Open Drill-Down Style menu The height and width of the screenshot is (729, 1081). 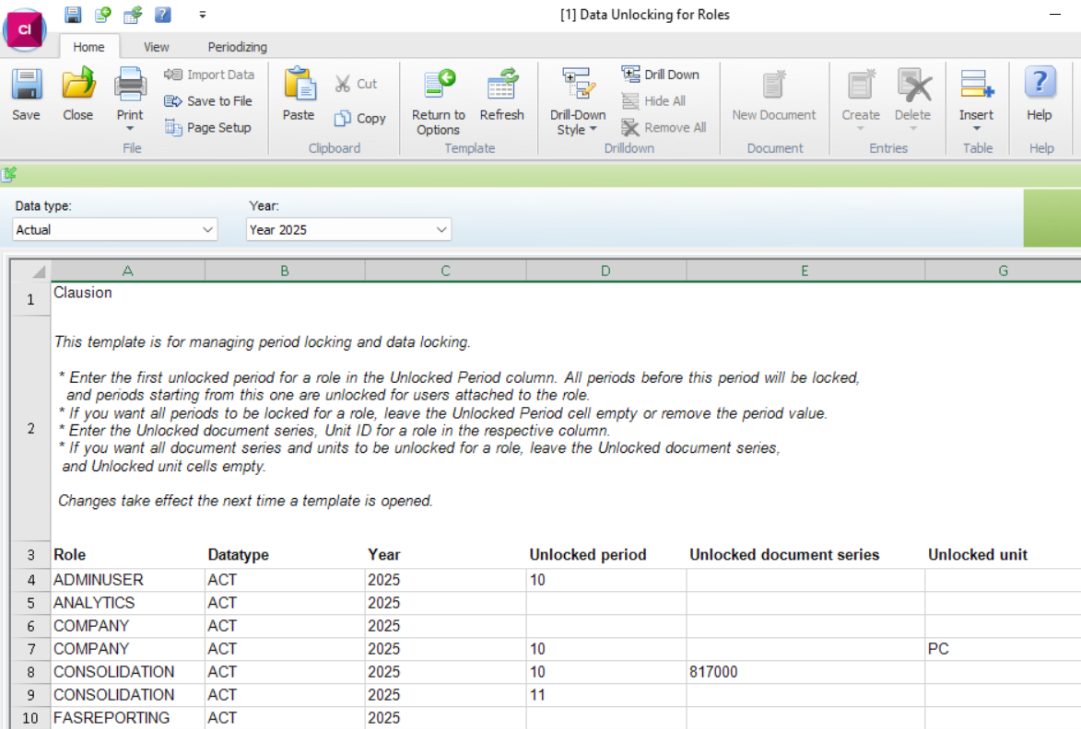578,102
